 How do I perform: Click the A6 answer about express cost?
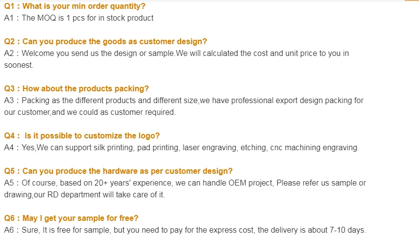(185, 230)
